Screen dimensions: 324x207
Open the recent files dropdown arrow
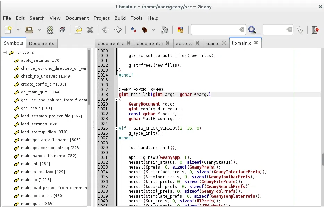click(39, 30)
